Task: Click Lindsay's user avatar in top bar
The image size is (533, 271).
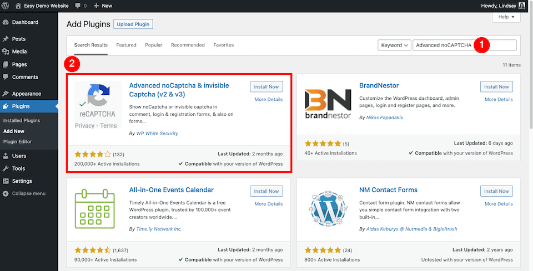Action: pyautogui.click(x=521, y=6)
